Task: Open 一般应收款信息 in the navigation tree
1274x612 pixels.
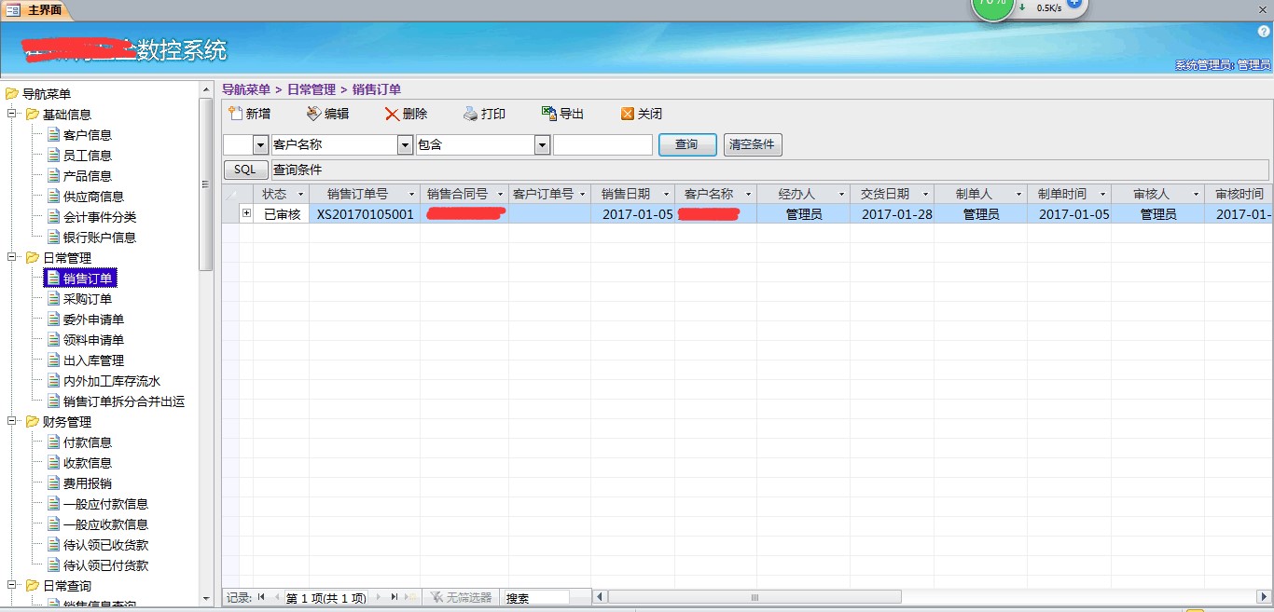Action: pos(105,524)
